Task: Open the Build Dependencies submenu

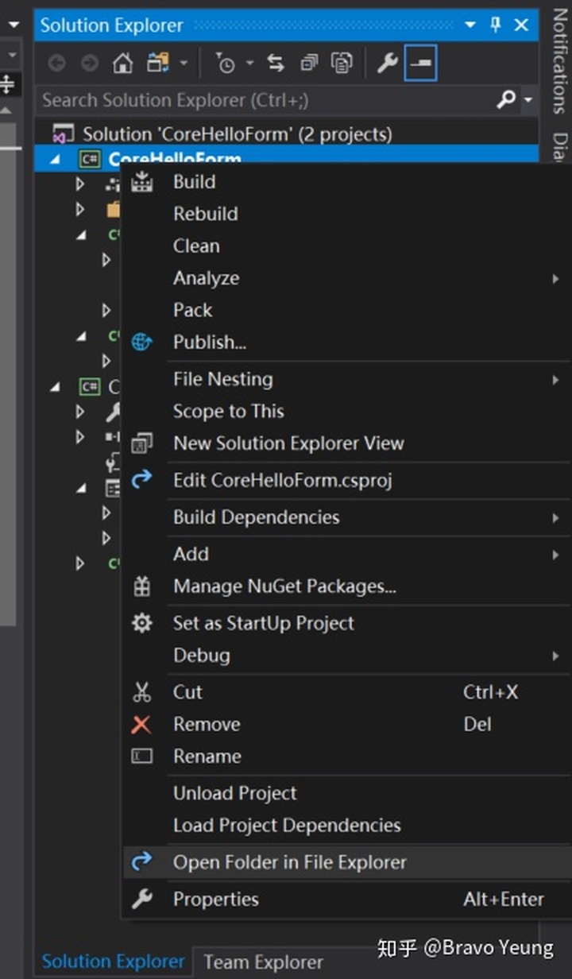Action: pyautogui.click(x=346, y=517)
